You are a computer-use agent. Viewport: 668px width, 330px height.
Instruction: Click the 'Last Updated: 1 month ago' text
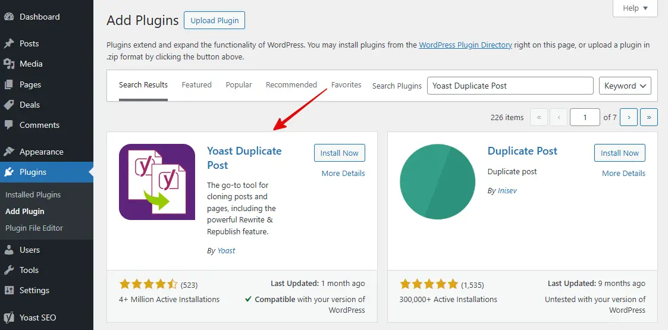pos(318,283)
